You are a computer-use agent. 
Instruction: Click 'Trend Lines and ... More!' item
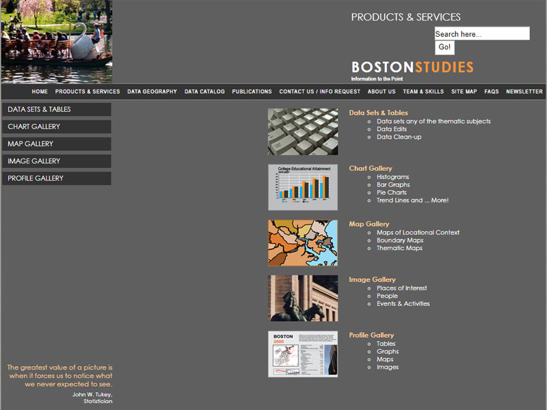[x=413, y=200]
